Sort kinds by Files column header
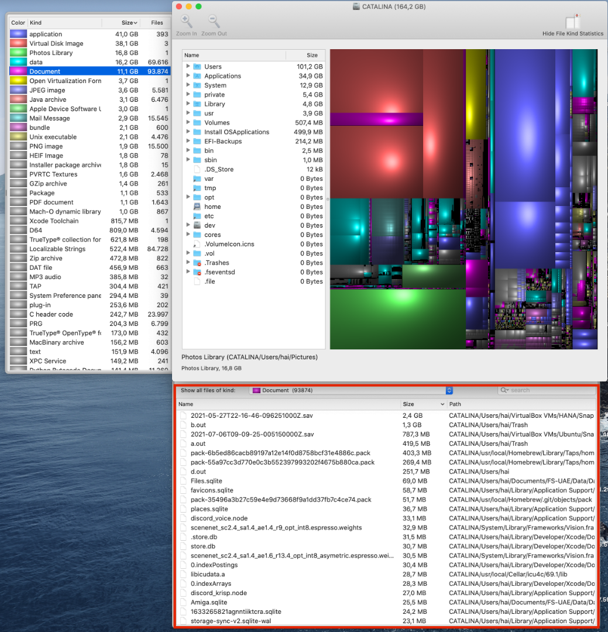 157,23
